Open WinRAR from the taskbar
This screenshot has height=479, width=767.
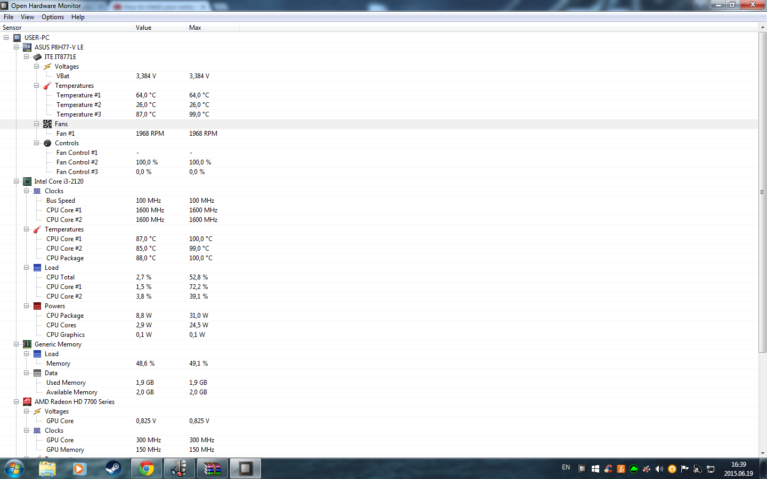coord(212,469)
